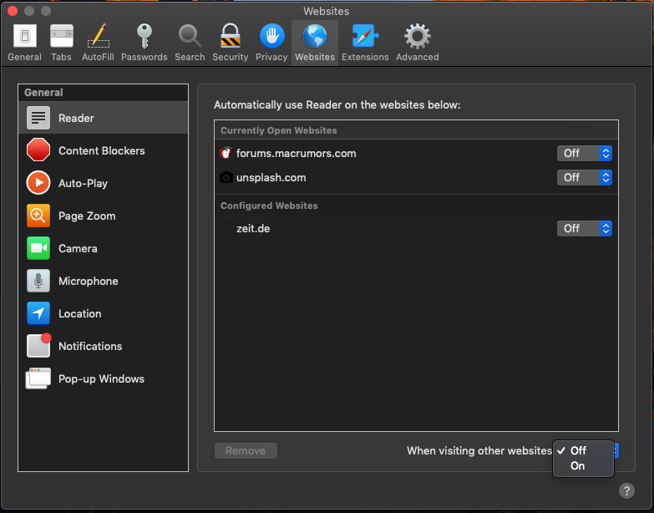Select Content Blockers in the sidebar
This screenshot has width=654, height=513.
click(x=103, y=150)
